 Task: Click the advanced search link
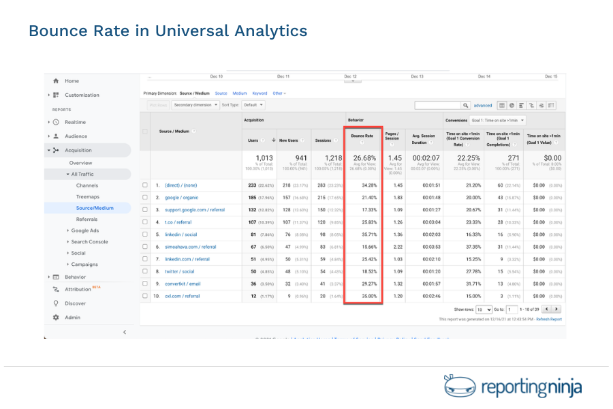482,105
